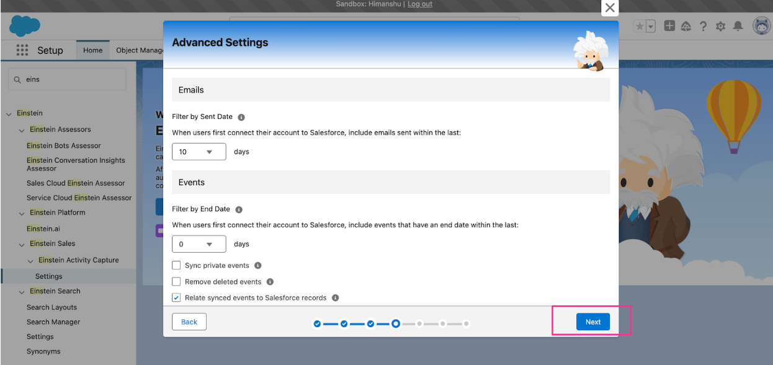Click the info icon beside Filter by Sent Date
Image resolution: width=773 pixels, height=365 pixels.
click(241, 117)
